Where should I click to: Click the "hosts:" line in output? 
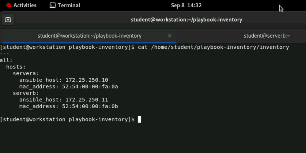coord(16,67)
